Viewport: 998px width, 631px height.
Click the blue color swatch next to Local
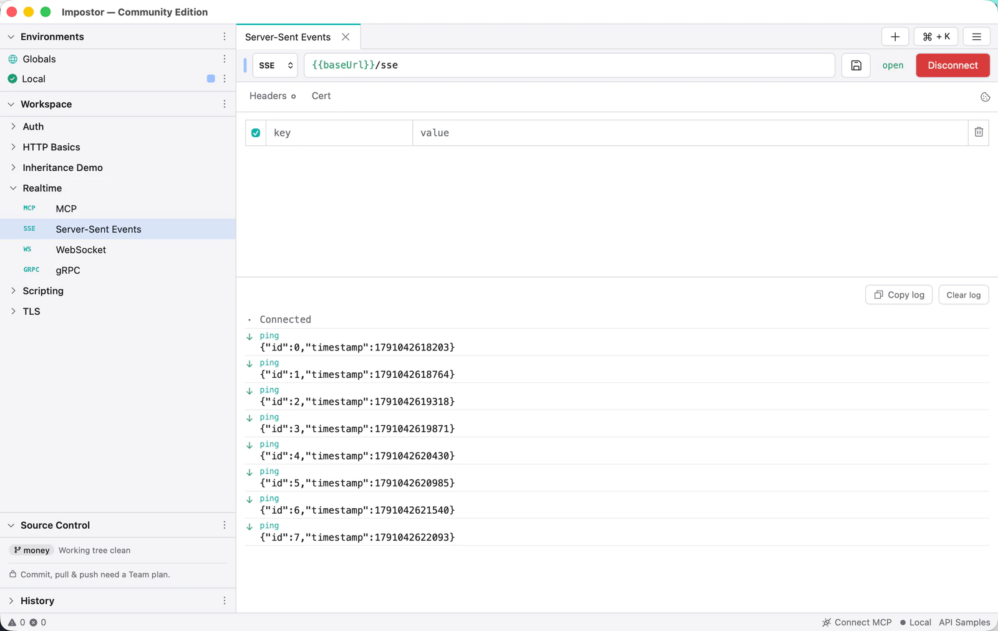click(211, 79)
